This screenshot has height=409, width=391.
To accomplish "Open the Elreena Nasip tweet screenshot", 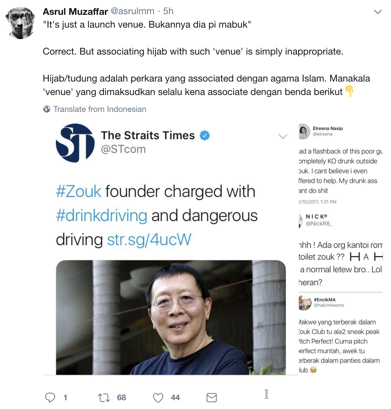I will (341, 164).
